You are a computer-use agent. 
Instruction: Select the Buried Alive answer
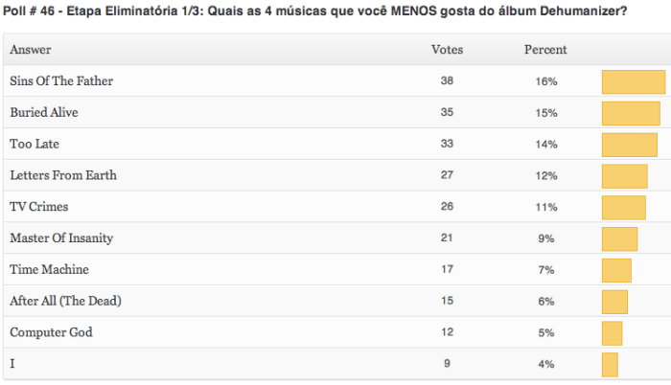(44, 113)
